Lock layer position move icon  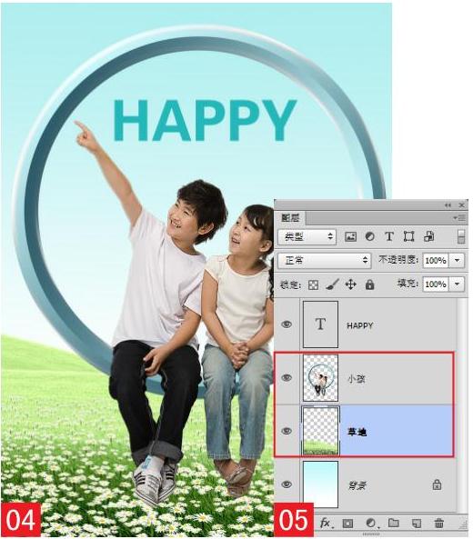click(350, 284)
